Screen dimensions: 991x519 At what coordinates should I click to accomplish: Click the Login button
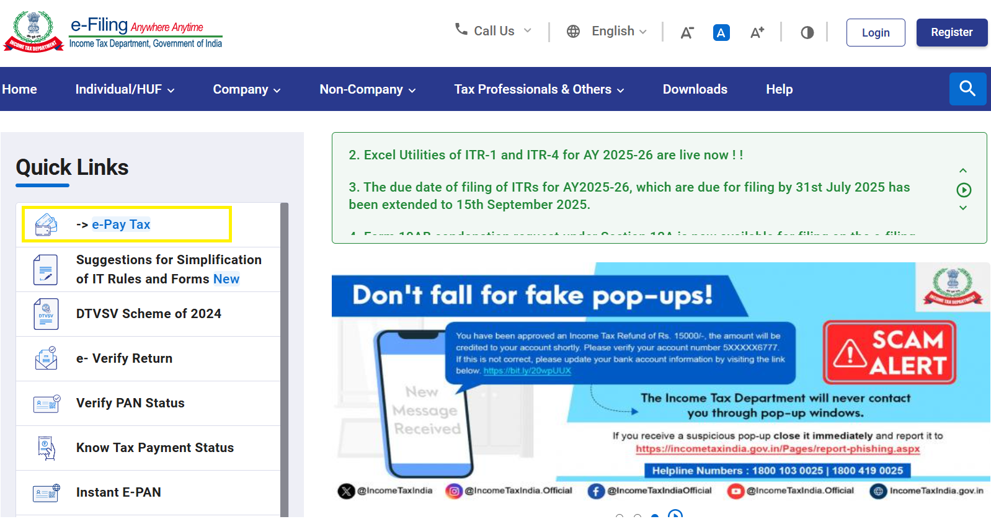876,32
